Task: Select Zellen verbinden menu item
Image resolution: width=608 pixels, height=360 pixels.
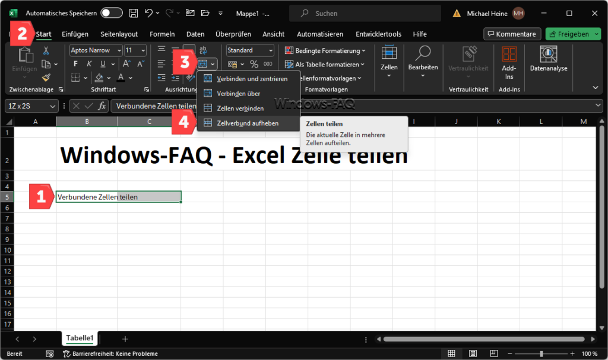Action: click(x=249, y=109)
